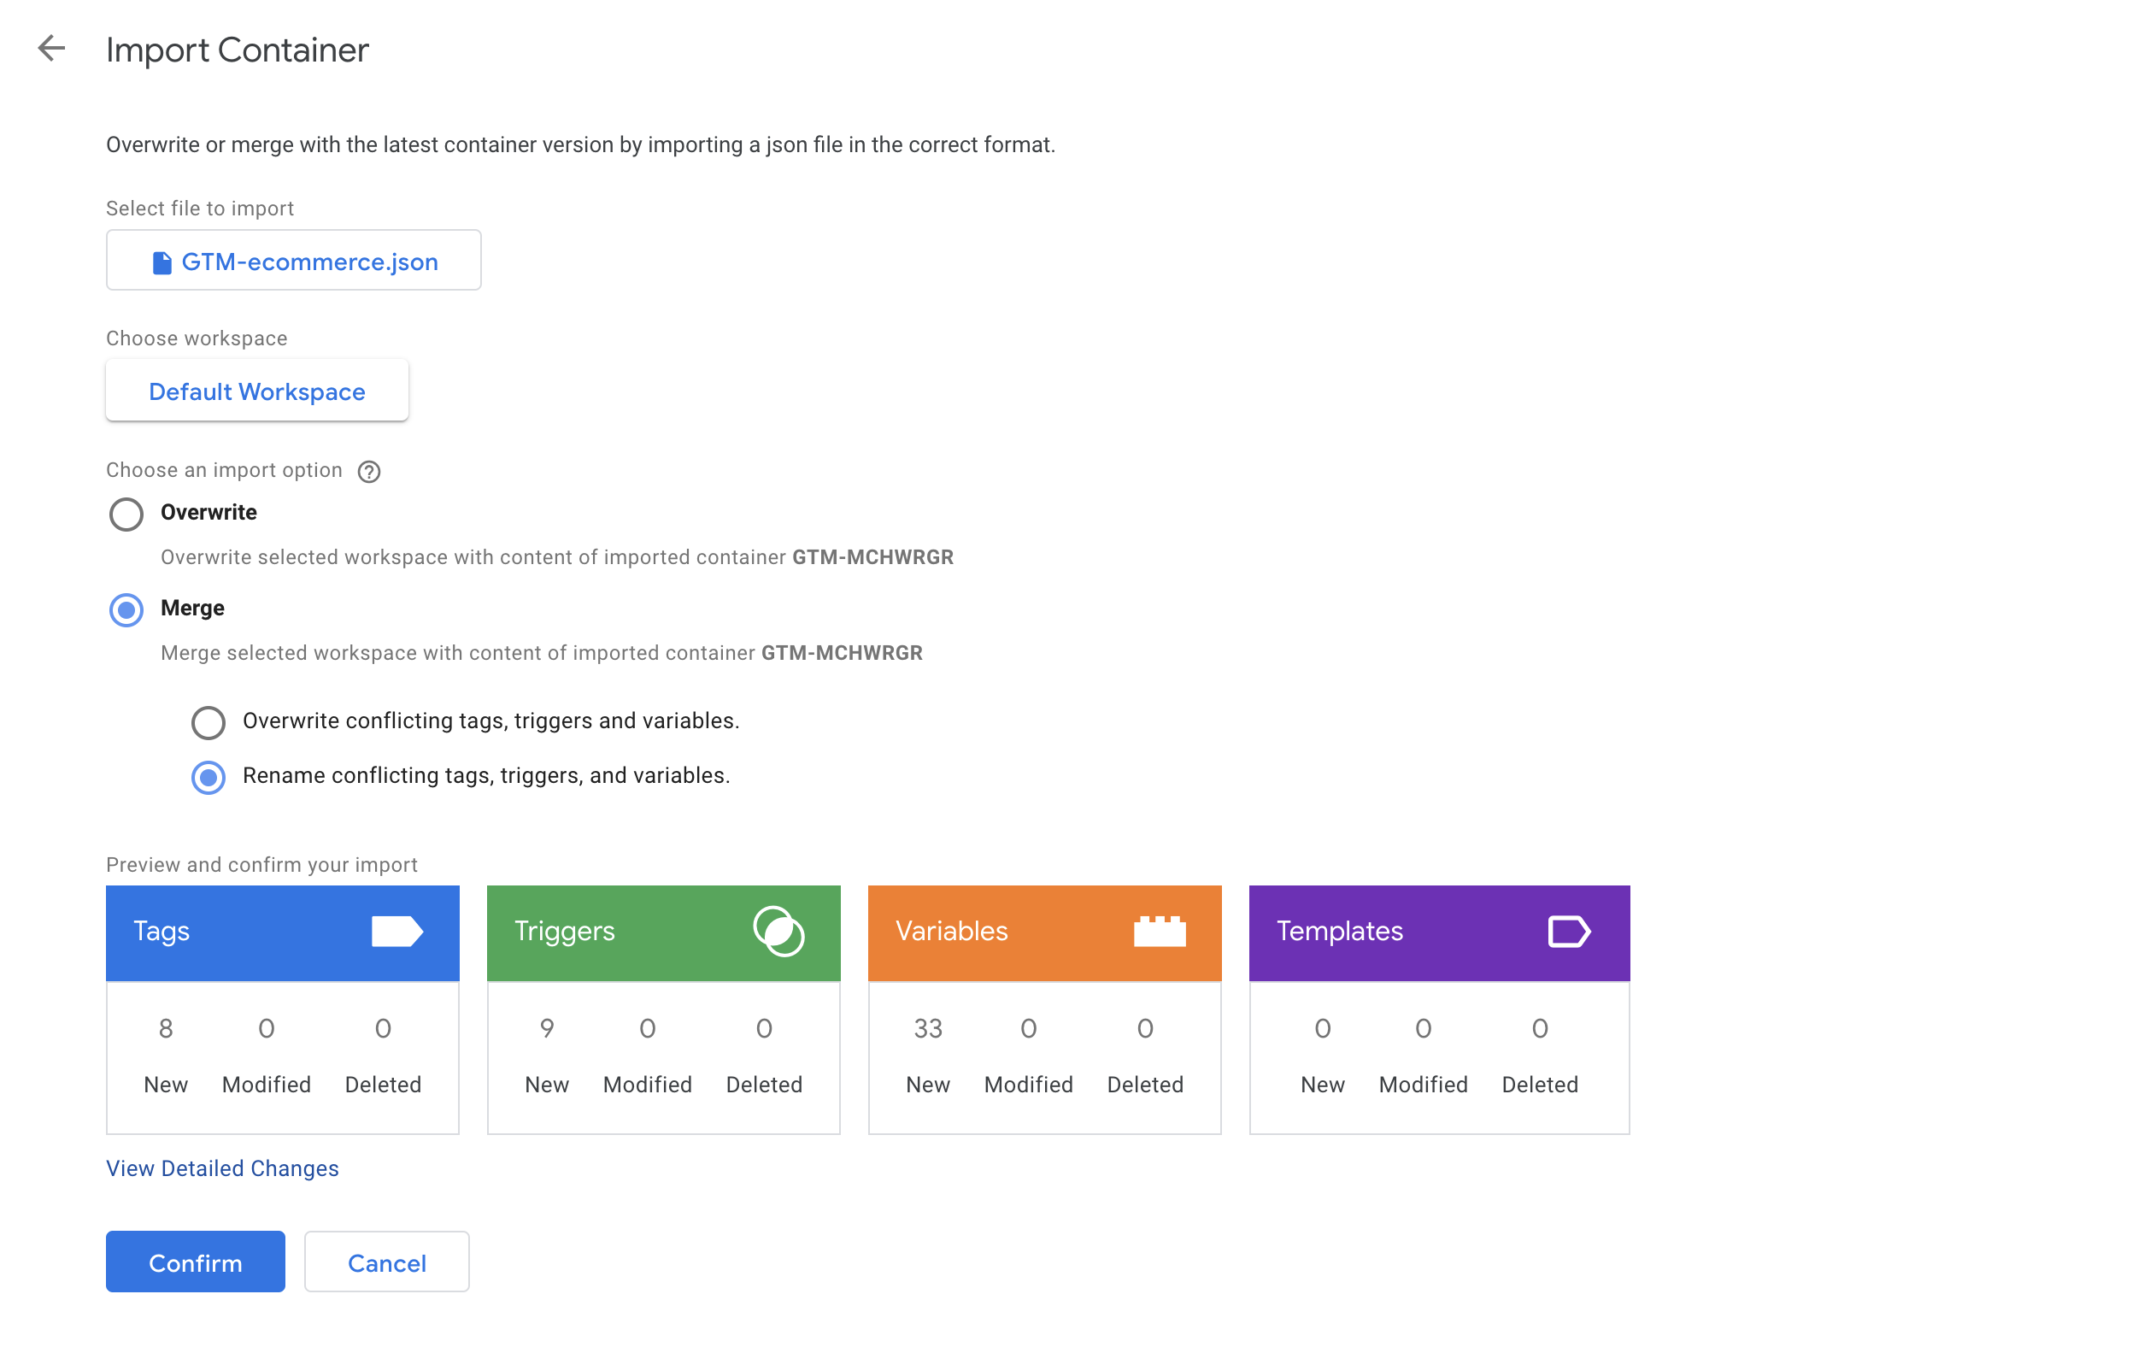Viewport: 2138px width, 1347px height.
Task: Click the file icon beside GTM-ecommerce.json
Action: tap(162, 263)
